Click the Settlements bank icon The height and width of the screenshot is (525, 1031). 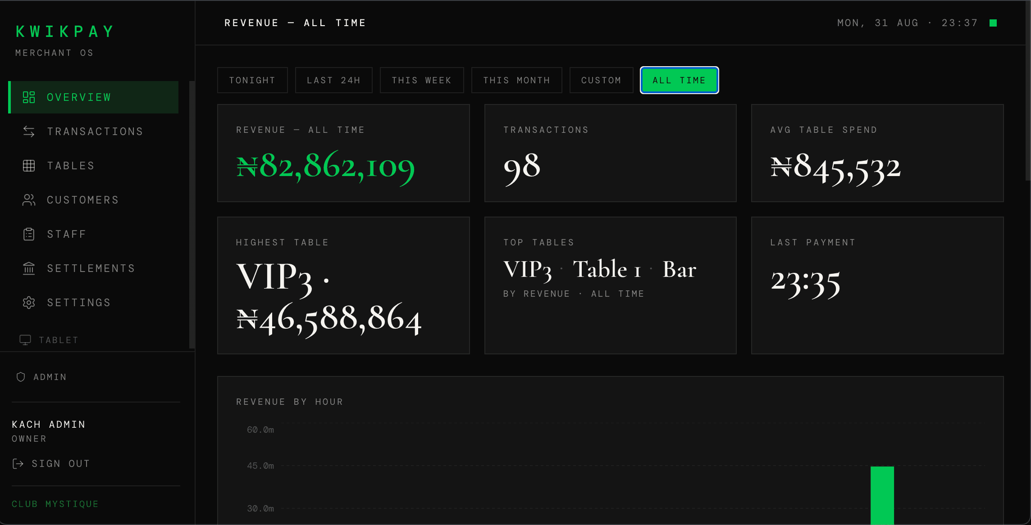(x=29, y=268)
